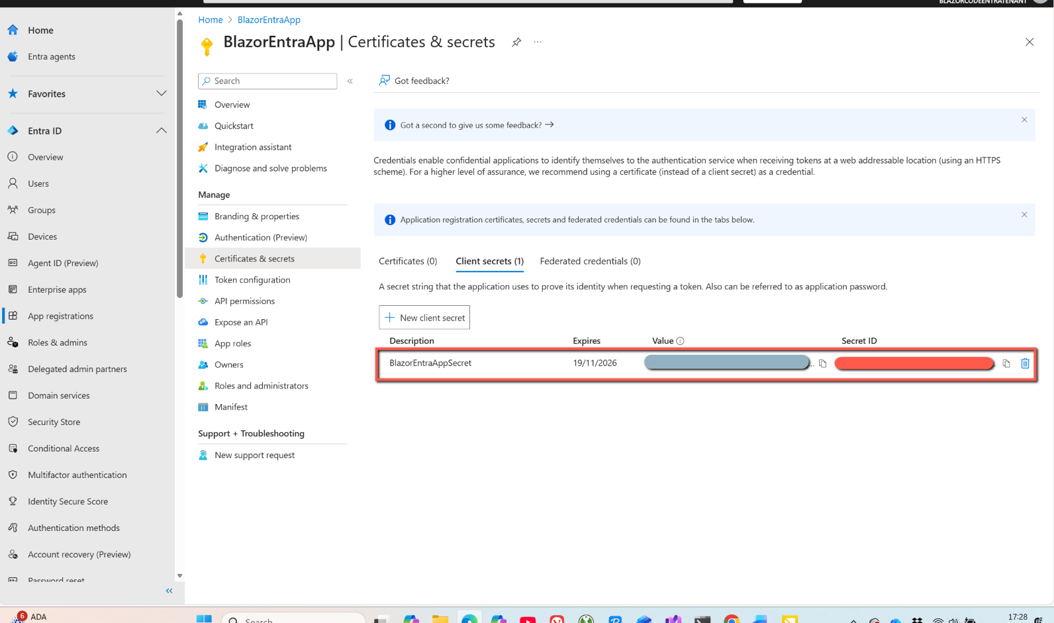Screen dimensions: 1054x623
Task: Dismiss the feedback banner
Action: click(x=1024, y=120)
